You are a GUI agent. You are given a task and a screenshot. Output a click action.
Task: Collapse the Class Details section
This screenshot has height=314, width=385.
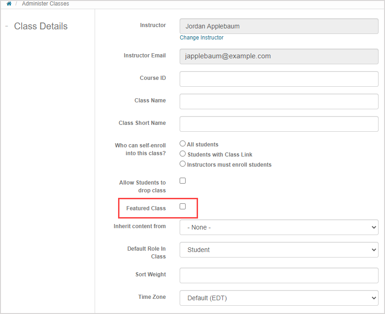(x=6, y=26)
